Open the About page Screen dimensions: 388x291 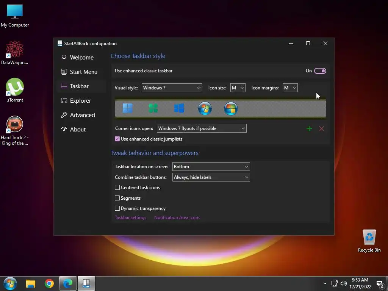point(81,129)
